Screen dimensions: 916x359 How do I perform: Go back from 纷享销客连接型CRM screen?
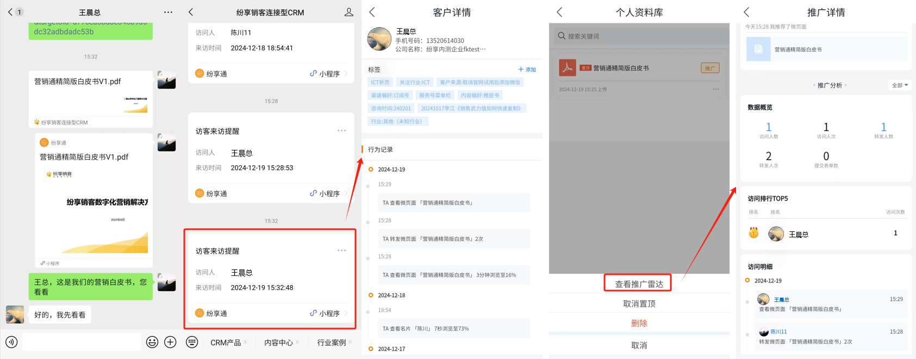[x=191, y=12]
